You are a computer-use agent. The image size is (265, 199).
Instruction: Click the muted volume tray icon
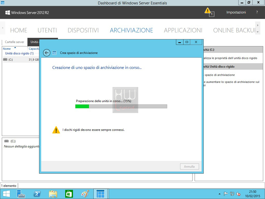(x=238, y=194)
